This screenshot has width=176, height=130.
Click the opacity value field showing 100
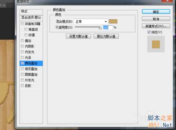pyautogui.click(x=108, y=27)
